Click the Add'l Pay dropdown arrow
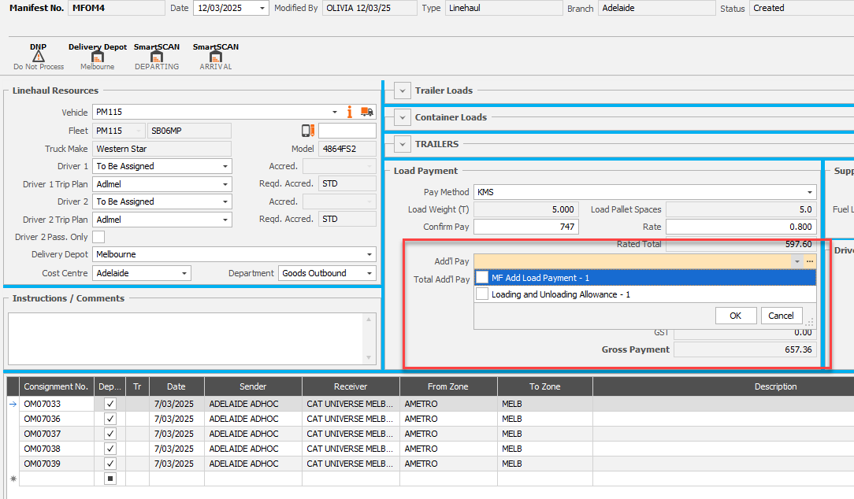 click(x=796, y=262)
